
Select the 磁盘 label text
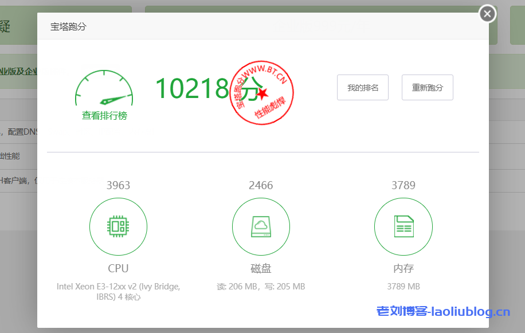pyautogui.click(x=261, y=268)
